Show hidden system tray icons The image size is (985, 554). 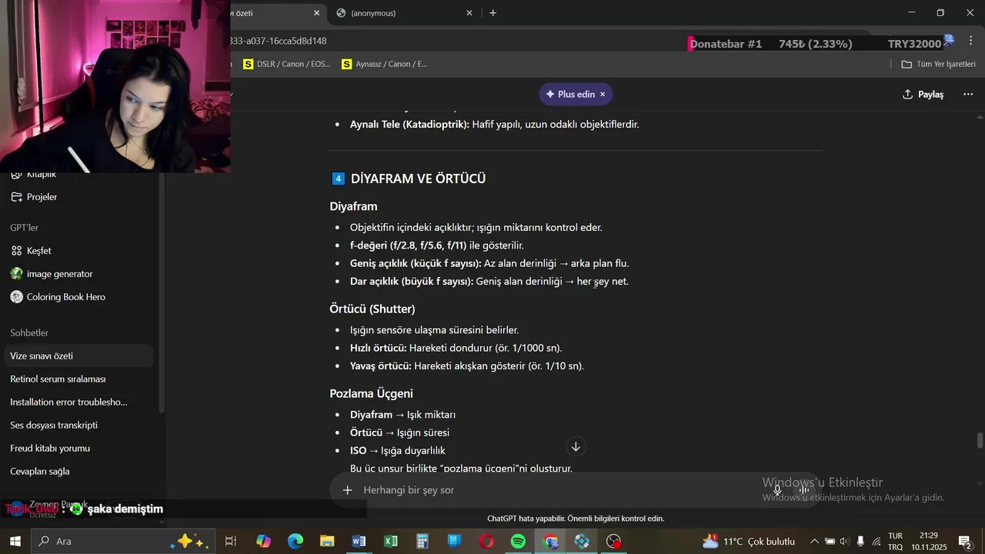click(x=814, y=541)
